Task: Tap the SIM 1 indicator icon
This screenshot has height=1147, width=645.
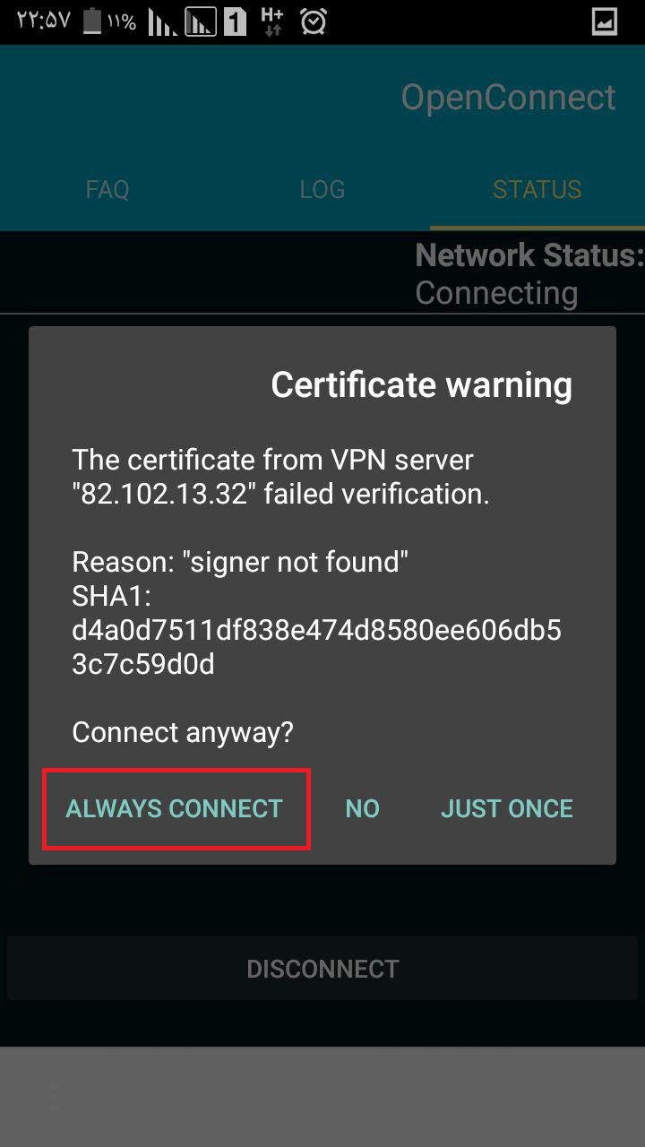Action: click(235, 22)
